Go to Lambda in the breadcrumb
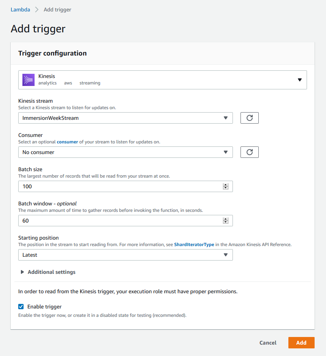This screenshot has height=356, width=326. [x=20, y=10]
